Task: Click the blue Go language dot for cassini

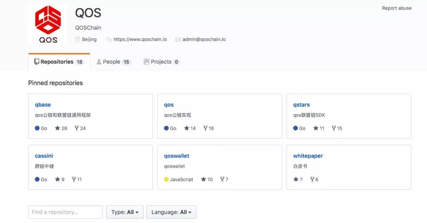Action: [37, 179]
